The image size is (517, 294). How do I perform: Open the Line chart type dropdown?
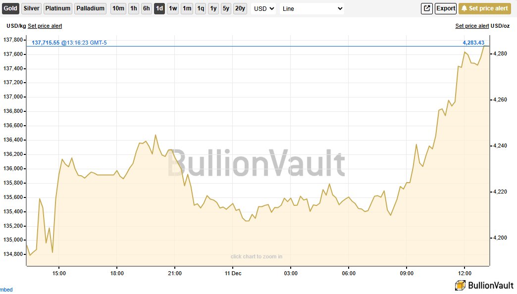(x=312, y=8)
